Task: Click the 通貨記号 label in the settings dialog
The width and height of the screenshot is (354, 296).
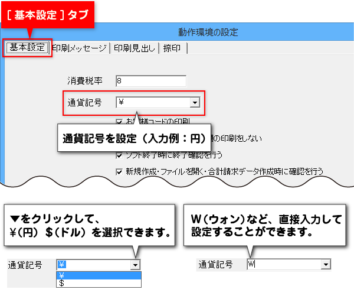Action: [84, 103]
